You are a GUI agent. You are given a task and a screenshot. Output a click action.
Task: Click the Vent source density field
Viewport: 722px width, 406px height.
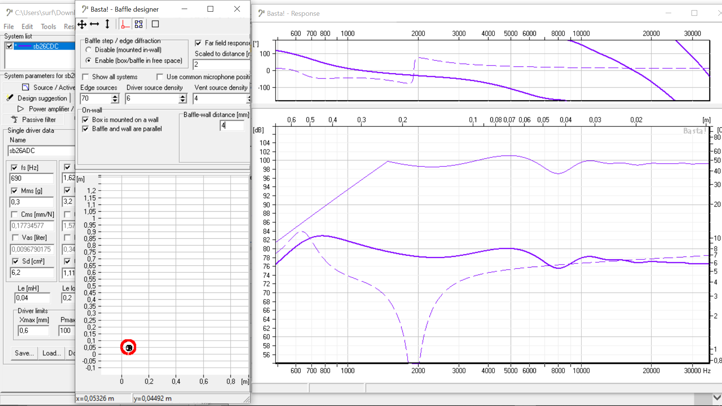click(220, 98)
